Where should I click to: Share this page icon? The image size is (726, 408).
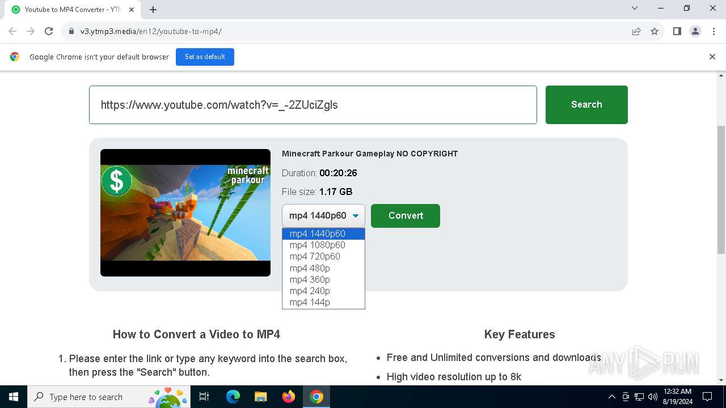tap(636, 31)
